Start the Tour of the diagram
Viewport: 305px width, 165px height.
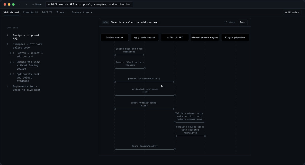pos(243,22)
